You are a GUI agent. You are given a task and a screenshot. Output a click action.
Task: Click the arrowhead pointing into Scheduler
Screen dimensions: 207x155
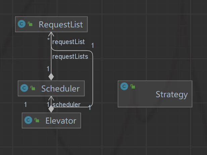[51, 98]
